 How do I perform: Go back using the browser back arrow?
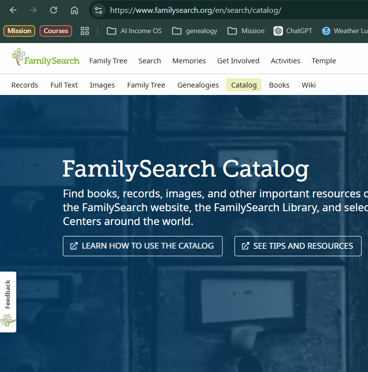coord(13,10)
